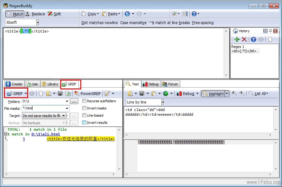282x187 pixels.
Task: Toggle the Highlight matches button
Action: click(x=213, y=93)
